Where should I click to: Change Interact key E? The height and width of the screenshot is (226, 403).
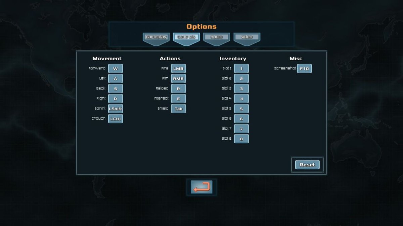178,99
